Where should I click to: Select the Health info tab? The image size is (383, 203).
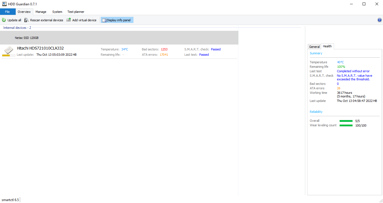pyautogui.click(x=327, y=46)
